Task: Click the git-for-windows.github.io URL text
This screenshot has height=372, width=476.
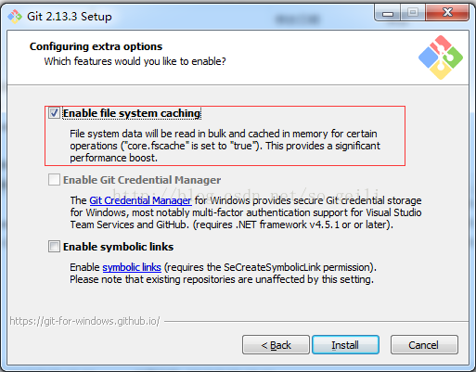Action: 84,321
